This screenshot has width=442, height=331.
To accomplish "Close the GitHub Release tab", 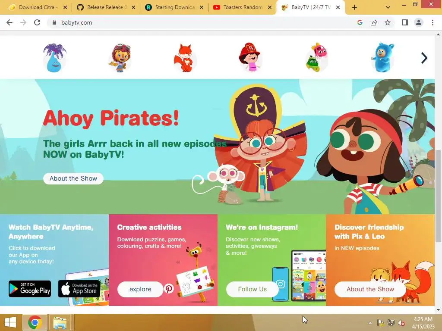I will coord(133,7).
